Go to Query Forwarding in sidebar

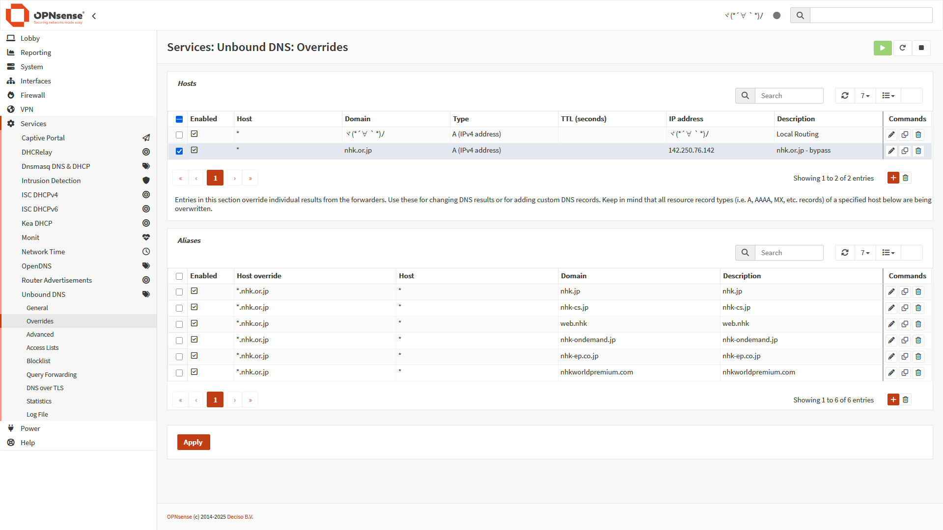52,374
